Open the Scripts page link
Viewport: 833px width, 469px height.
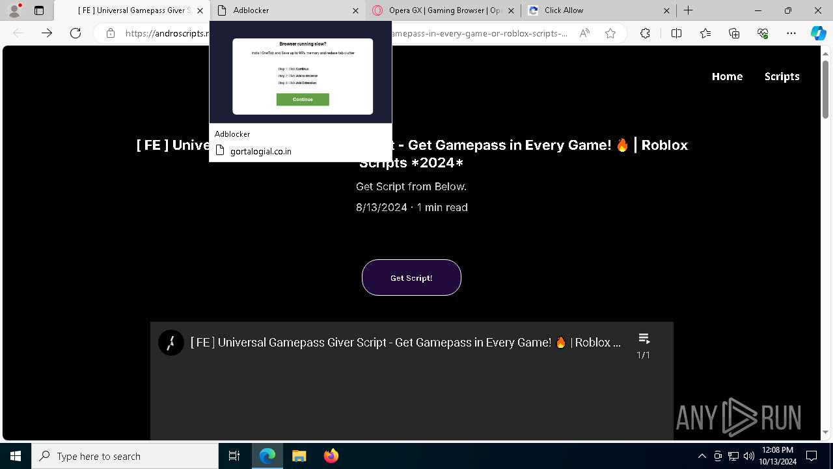pos(782,76)
